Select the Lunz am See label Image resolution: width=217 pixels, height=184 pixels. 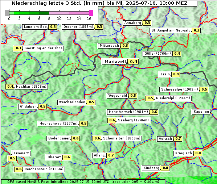coord(35,27)
